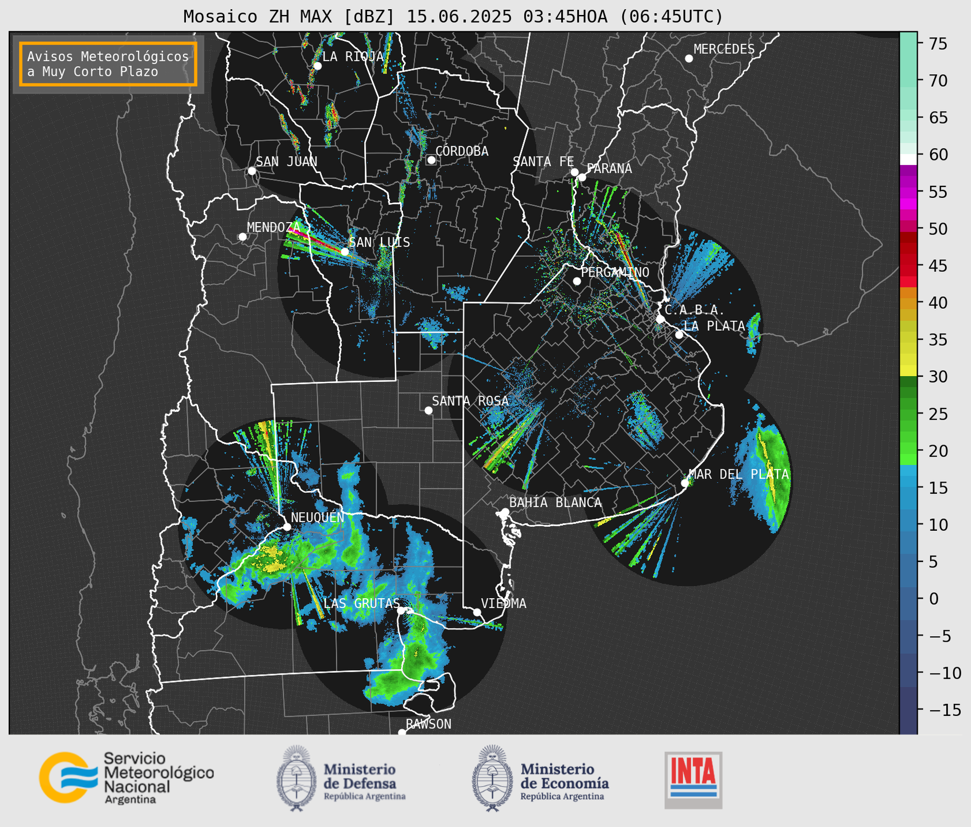This screenshot has width=971, height=827.
Task: Select the San Juan city marker
Action: pyautogui.click(x=252, y=171)
